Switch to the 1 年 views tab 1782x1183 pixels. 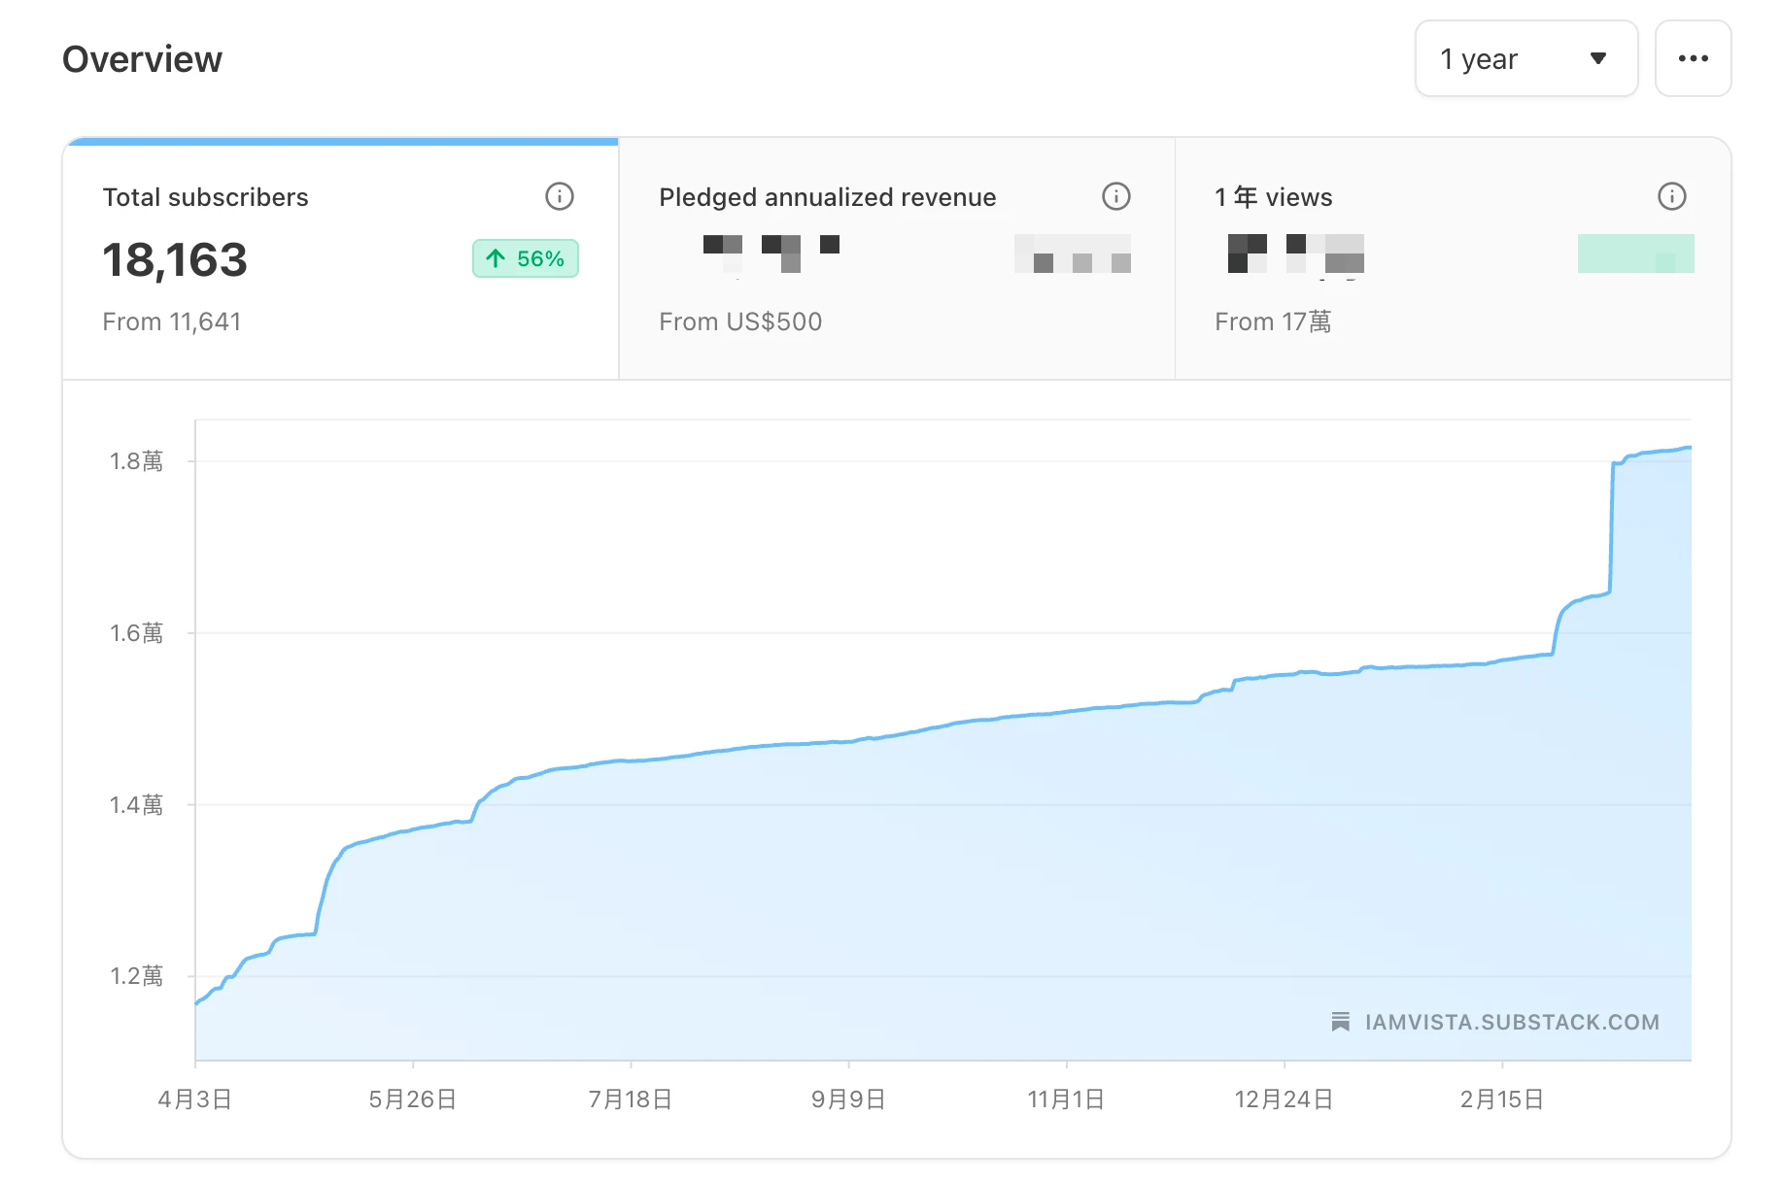click(1452, 258)
